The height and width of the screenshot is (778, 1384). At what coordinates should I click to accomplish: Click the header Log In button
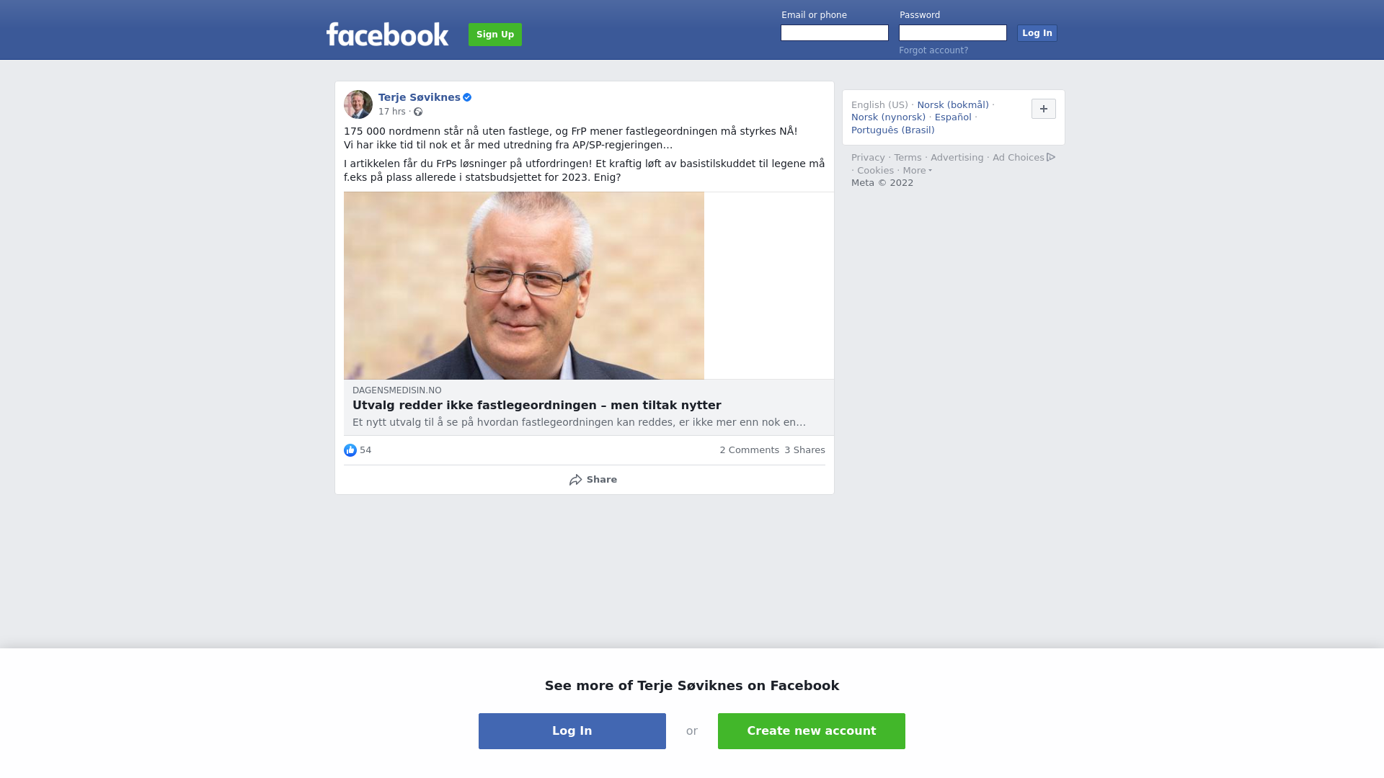click(1037, 33)
